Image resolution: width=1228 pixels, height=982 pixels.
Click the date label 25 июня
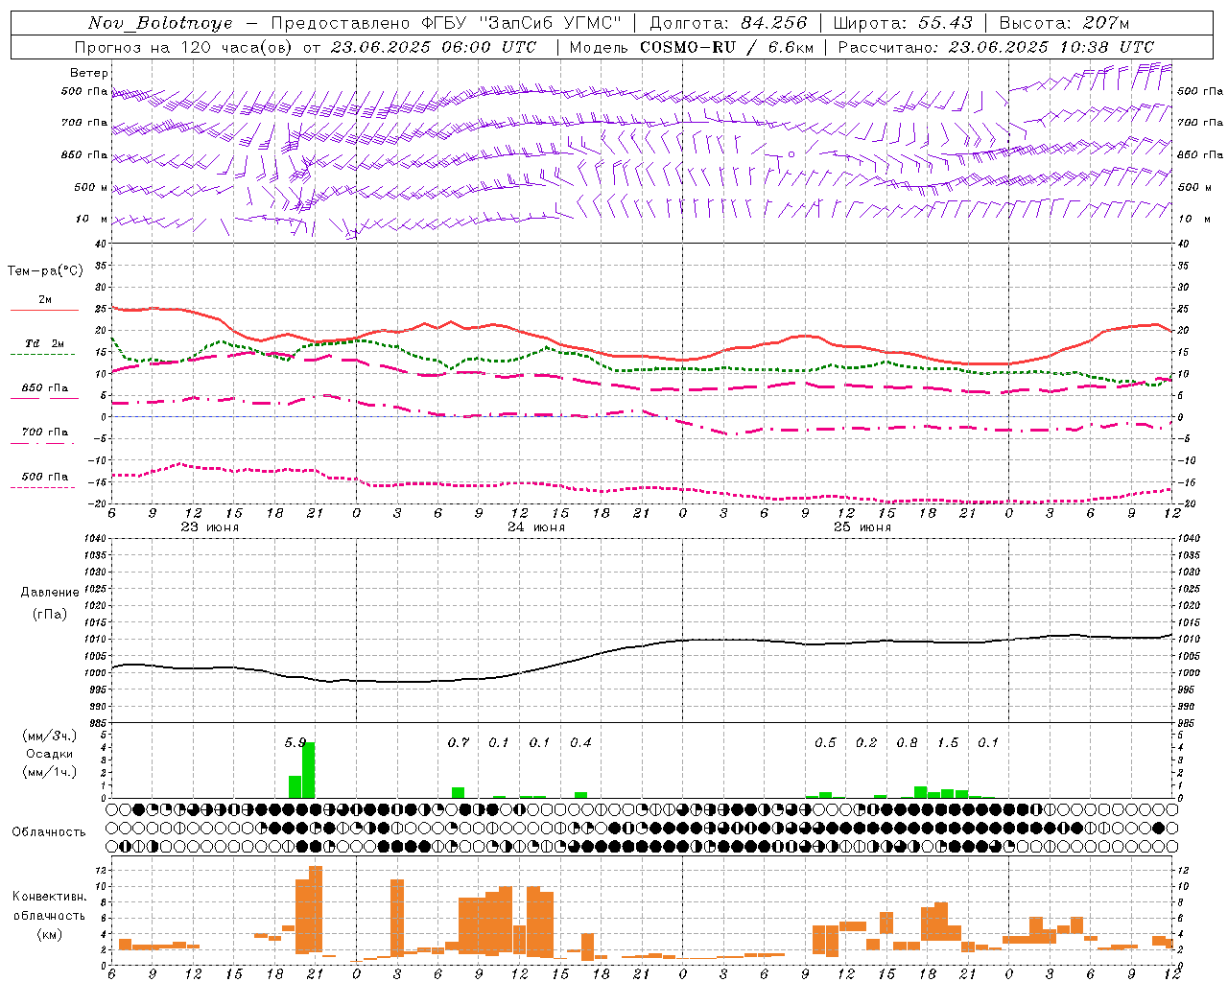click(862, 527)
